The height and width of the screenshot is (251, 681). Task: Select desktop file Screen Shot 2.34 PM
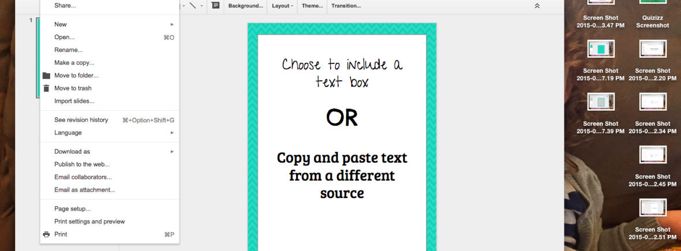point(653,113)
